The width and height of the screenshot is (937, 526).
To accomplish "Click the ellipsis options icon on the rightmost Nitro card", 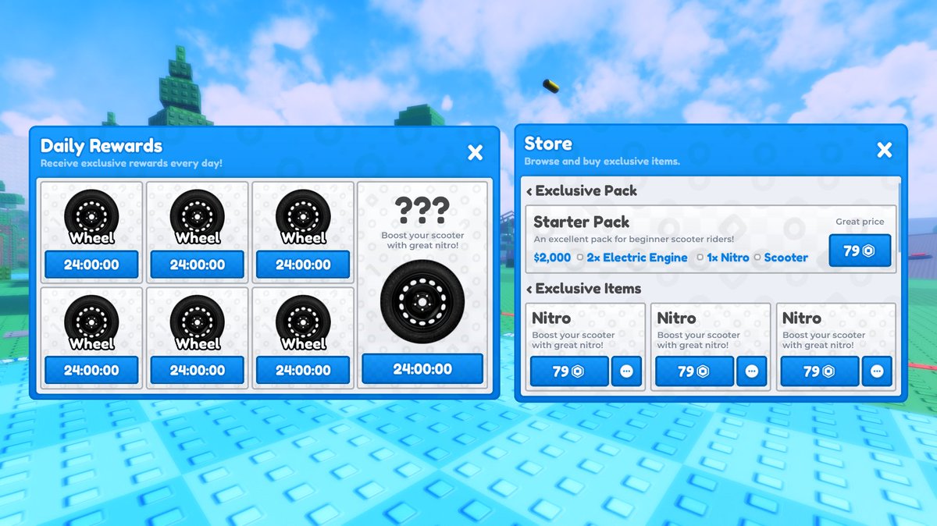I will (x=878, y=371).
